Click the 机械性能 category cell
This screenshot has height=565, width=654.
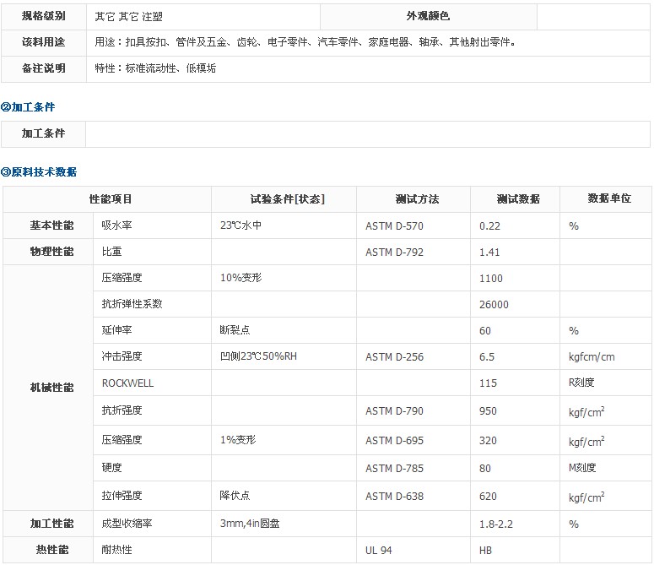51,388
